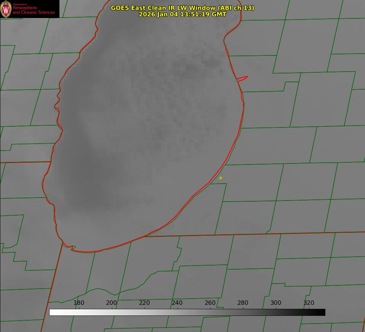365x332 pixels.
Task: Click the small red spit on the east shore
Action: [243, 78]
